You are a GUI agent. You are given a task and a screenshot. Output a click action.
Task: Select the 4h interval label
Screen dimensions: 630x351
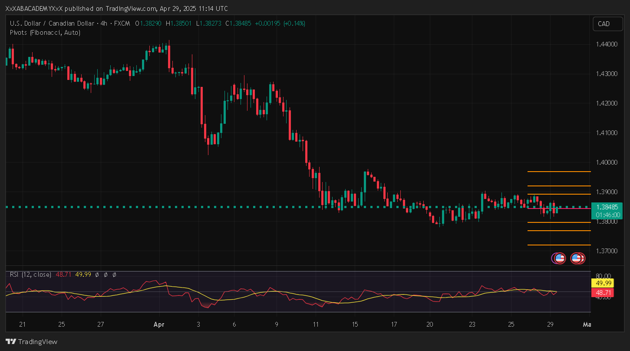tap(104, 23)
